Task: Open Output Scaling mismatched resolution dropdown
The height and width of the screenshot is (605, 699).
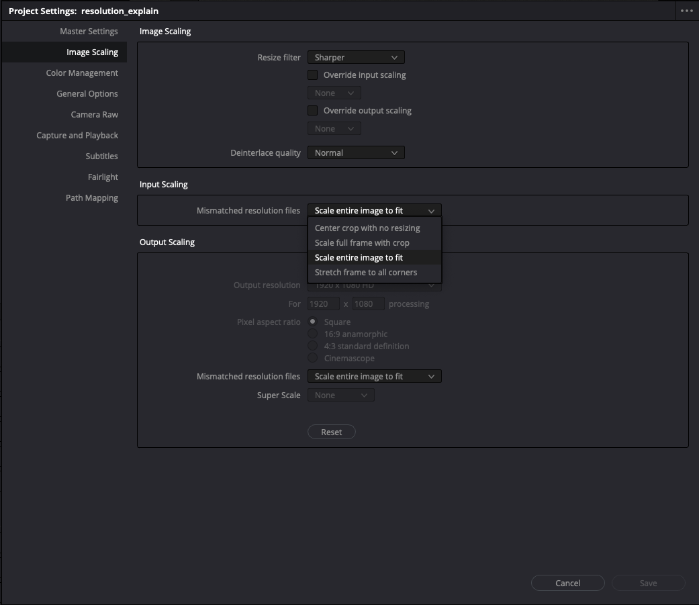Action: click(x=374, y=377)
